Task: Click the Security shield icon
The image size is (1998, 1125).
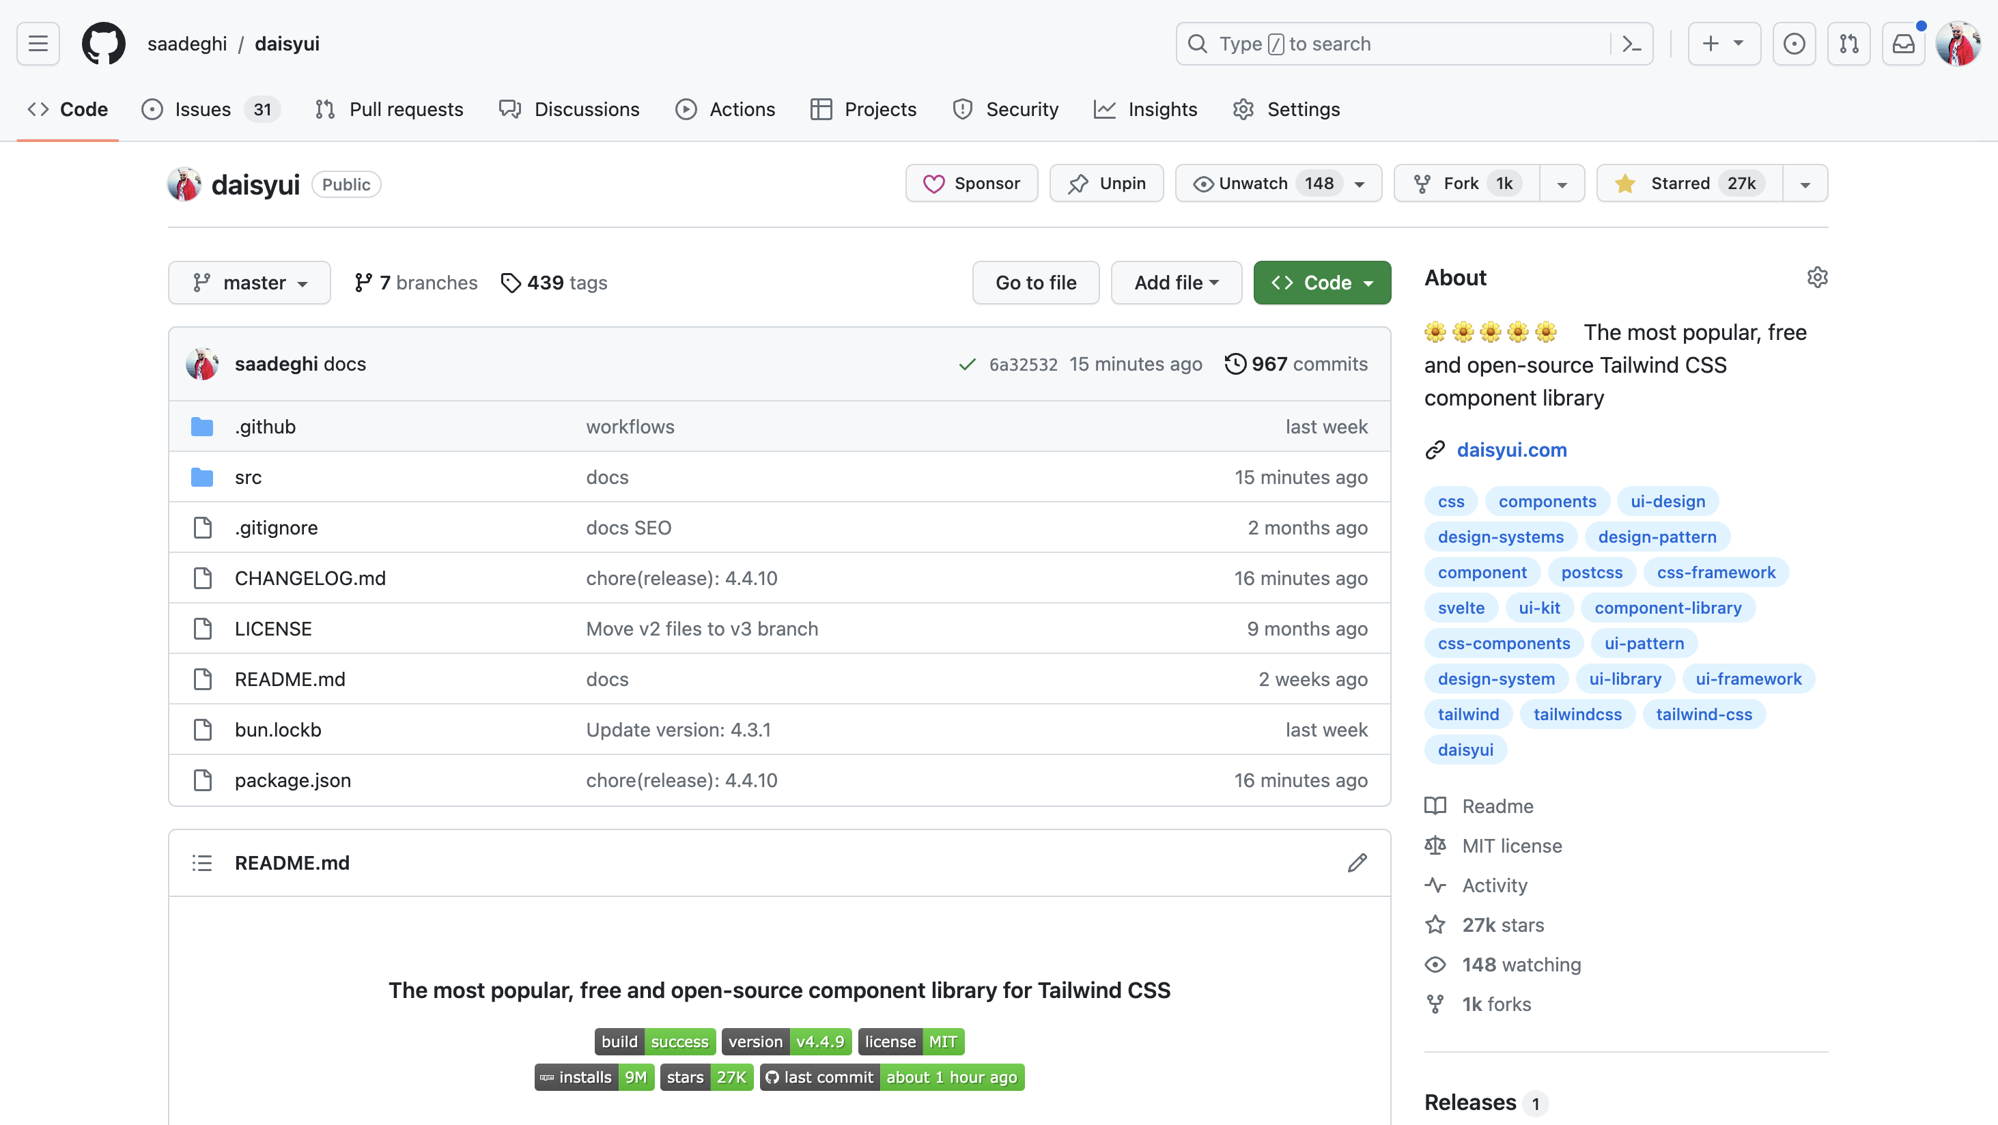Action: [962, 109]
